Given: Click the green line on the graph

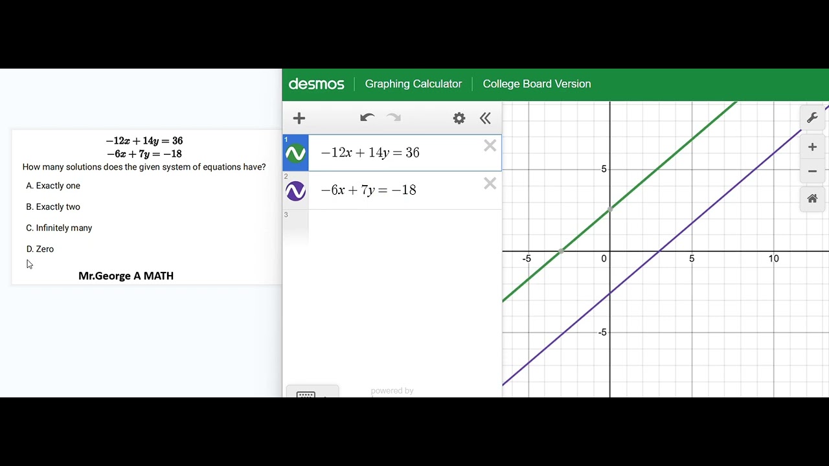Looking at the screenshot, I should point(659,168).
